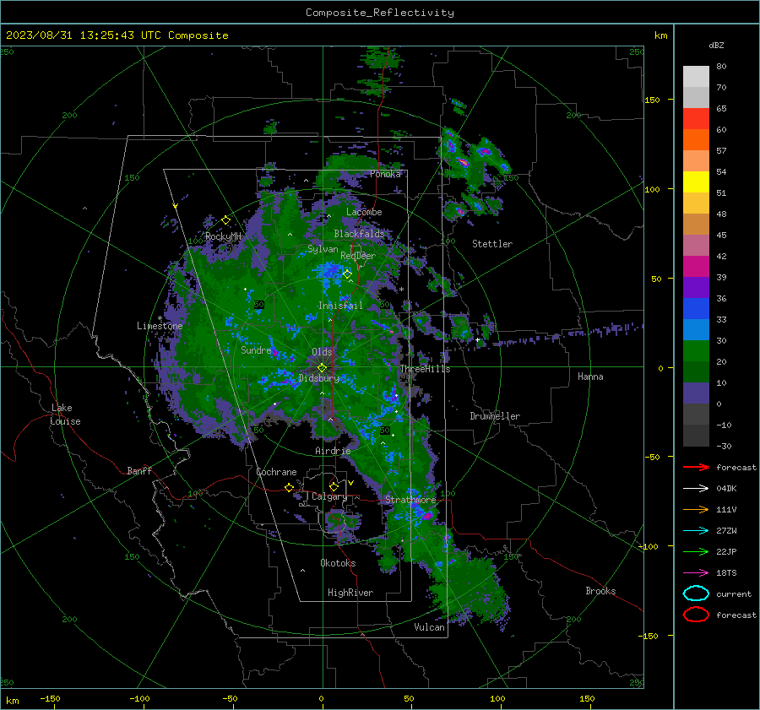Click the slate 10–0 dBZ legend swatch
Viewport: 760px width, 710px height.
pyautogui.click(x=696, y=393)
